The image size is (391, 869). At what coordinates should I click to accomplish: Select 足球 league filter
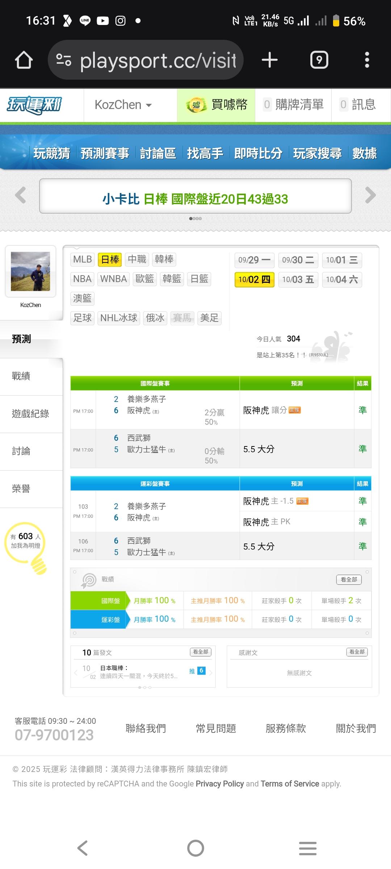[83, 318]
